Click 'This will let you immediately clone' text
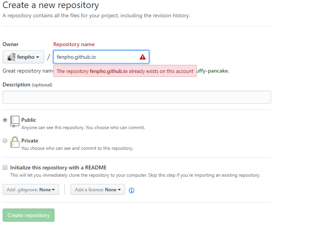 pyautogui.click(x=135, y=175)
